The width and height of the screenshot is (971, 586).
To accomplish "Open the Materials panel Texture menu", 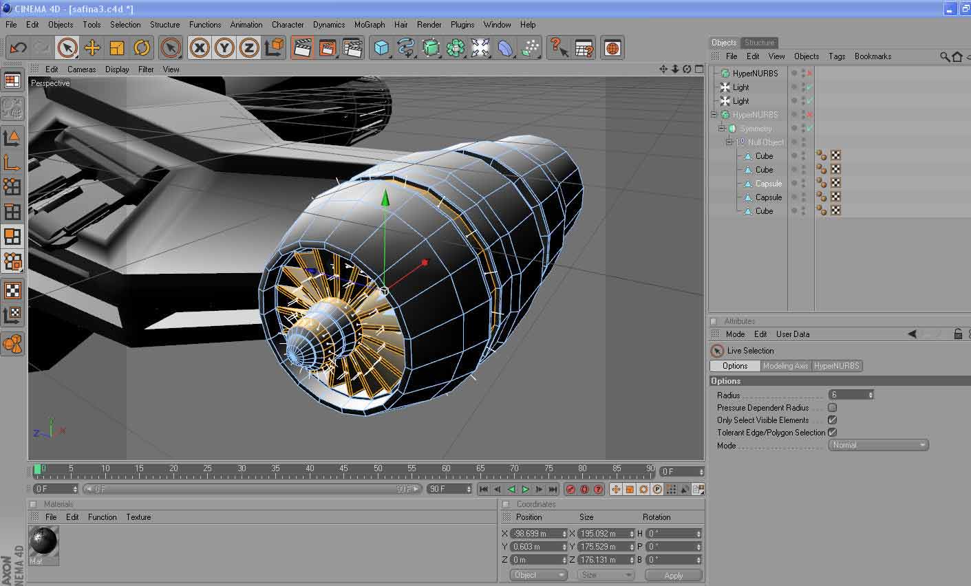I will tap(138, 517).
